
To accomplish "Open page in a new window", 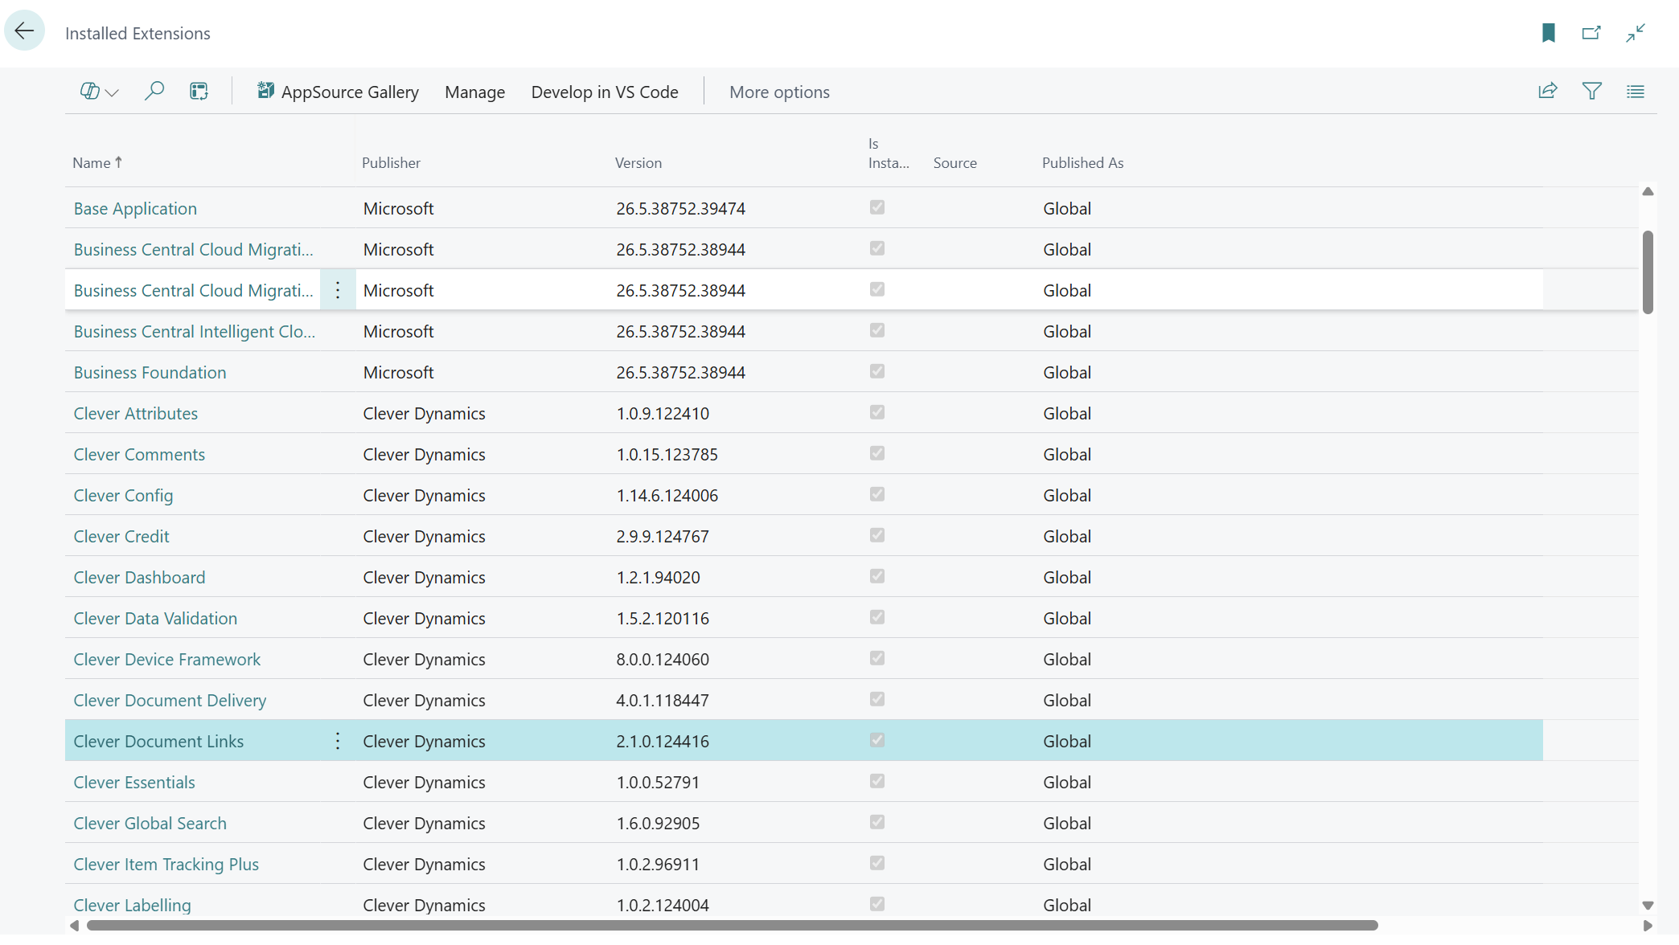I will tap(1592, 33).
